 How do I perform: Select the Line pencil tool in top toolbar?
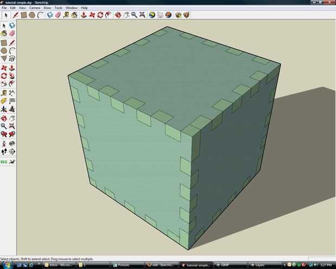[x=15, y=15]
